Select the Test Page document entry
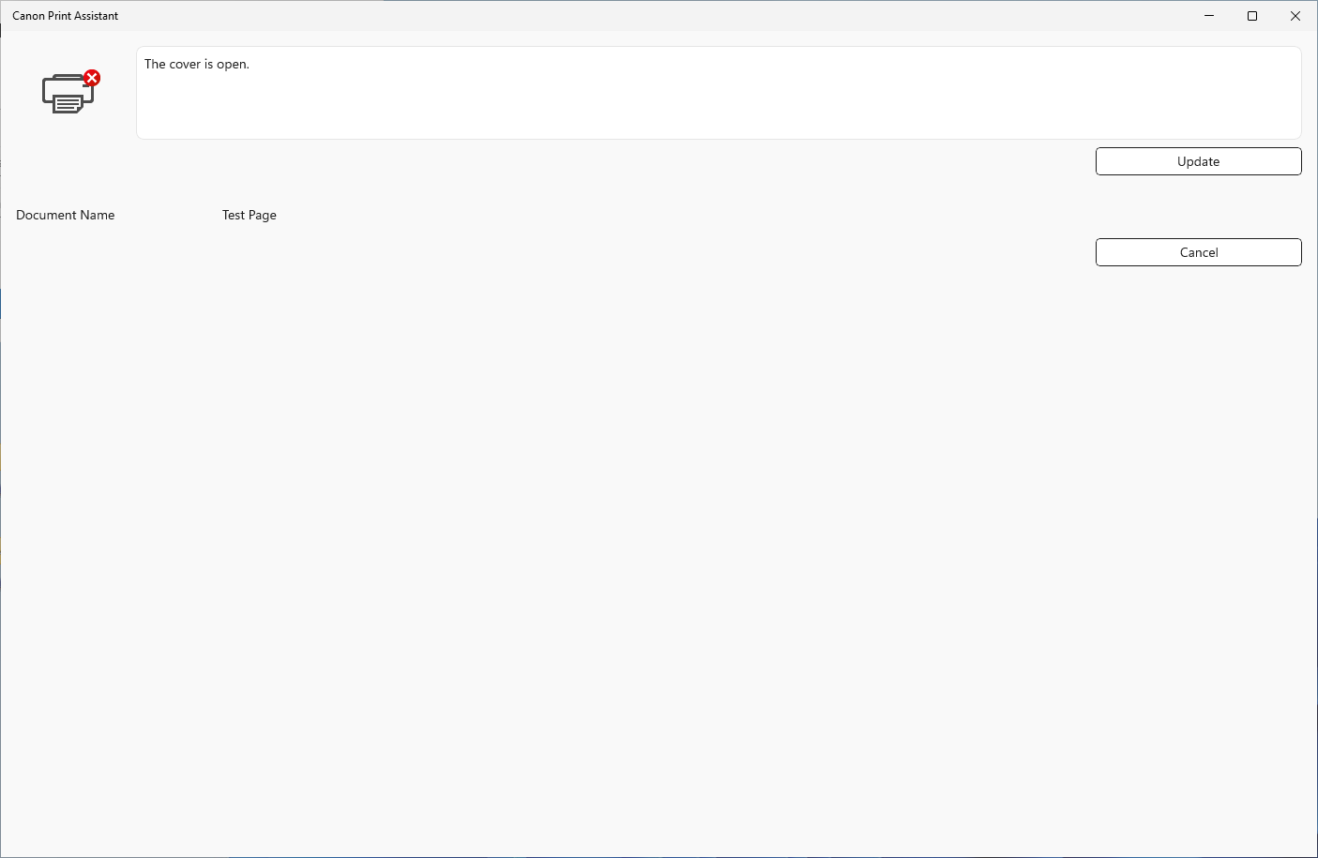 click(x=249, y=215)
